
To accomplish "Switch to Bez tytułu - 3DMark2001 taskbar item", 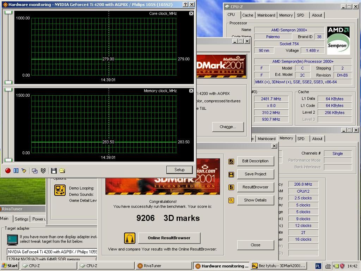I will (279, 266).
